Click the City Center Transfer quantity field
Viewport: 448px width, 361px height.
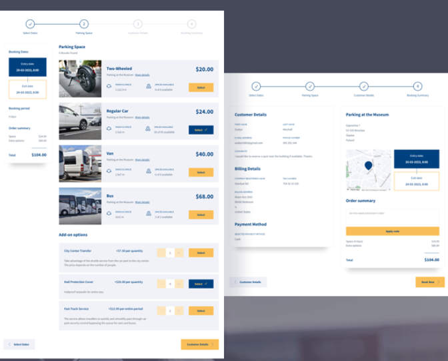tap(170, 253)
